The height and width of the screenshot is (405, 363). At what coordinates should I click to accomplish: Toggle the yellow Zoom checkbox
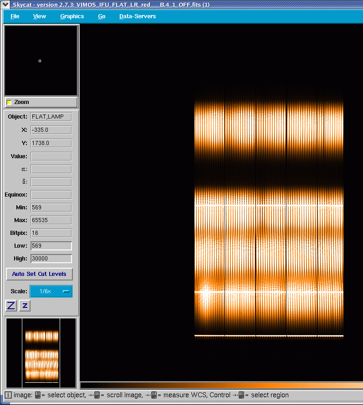[9, 102]
